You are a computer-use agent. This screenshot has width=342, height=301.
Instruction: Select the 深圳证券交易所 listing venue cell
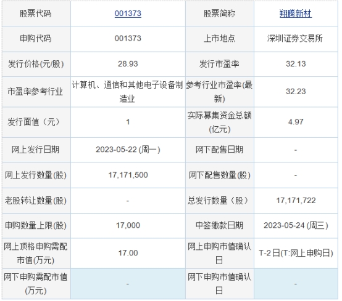click(295, 39)
